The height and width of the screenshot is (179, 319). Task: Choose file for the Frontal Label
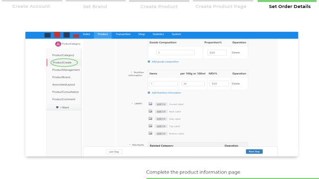(161, 104)
